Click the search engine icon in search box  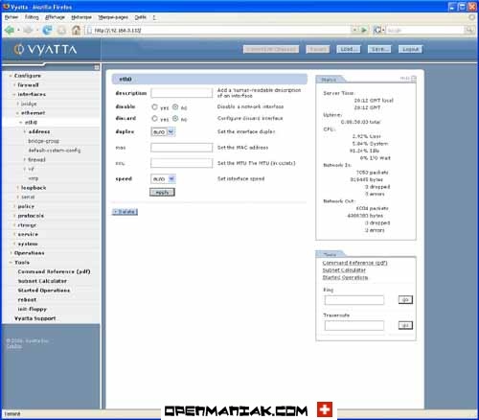tap(377, 31)
